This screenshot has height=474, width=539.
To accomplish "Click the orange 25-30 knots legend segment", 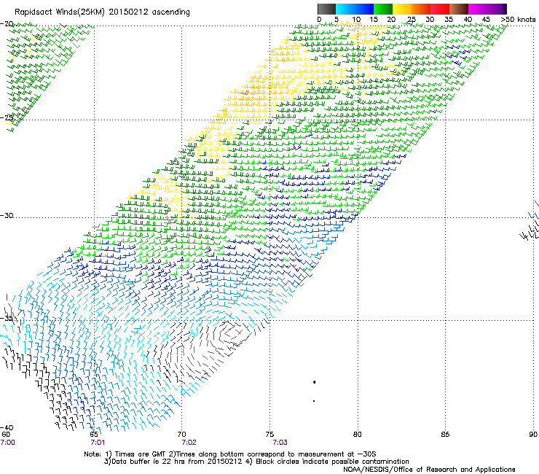I will pyautogui.click(x=421, y=9).
